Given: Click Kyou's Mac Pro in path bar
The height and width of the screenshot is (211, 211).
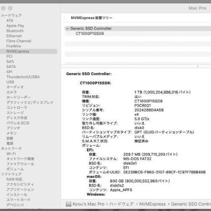Looking at the screenshot, I should pyautogui.click(x=89, y=204).
